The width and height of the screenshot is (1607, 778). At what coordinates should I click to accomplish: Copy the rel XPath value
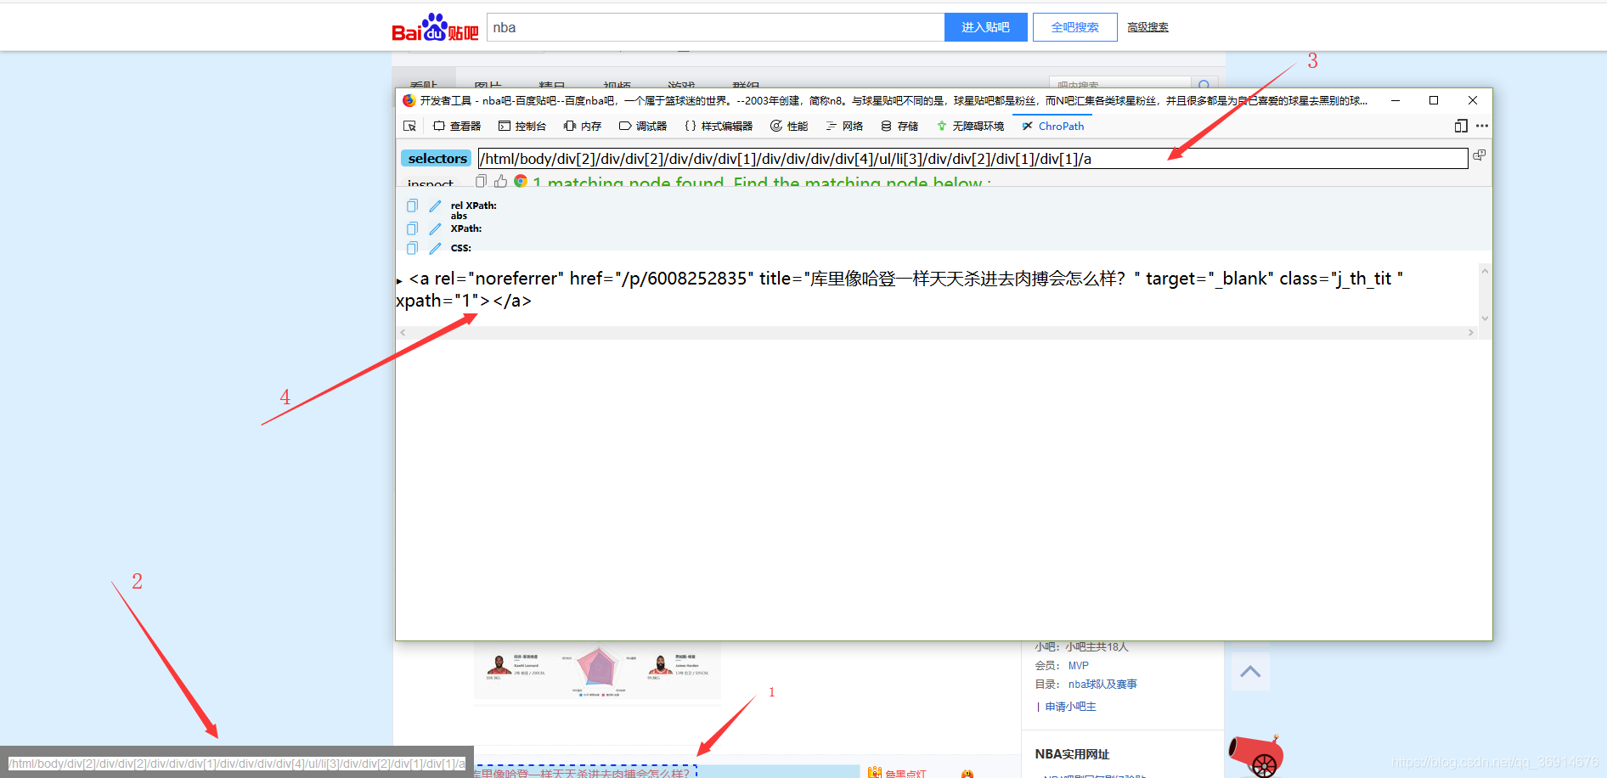(x=412, y=206)
